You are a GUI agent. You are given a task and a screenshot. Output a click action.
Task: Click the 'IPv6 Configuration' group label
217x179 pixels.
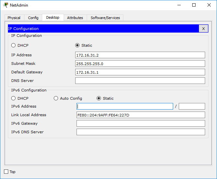point(29,90)
